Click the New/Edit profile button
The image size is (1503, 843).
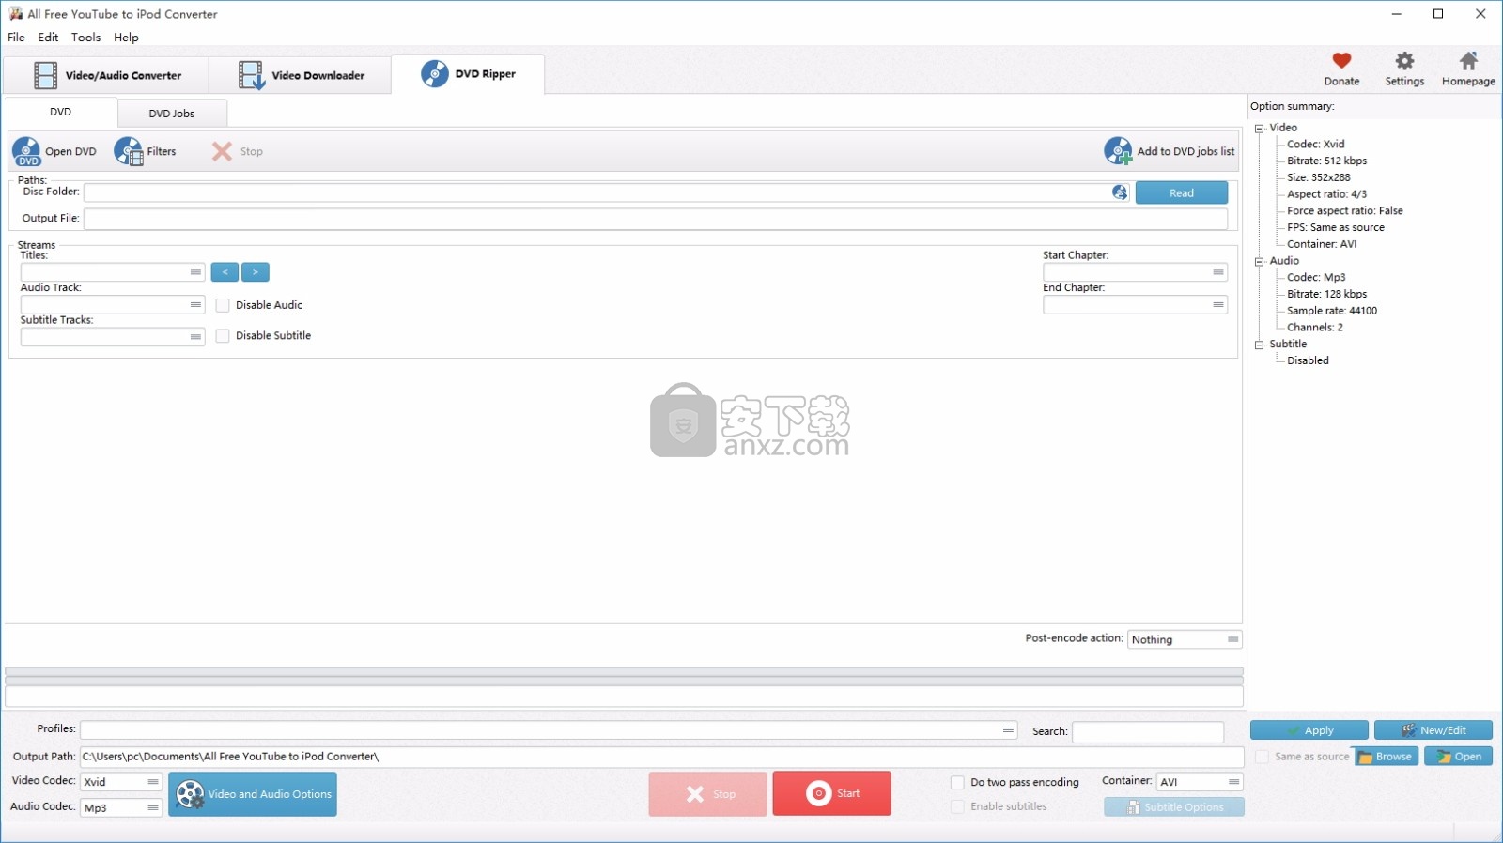coord(1433,730)
